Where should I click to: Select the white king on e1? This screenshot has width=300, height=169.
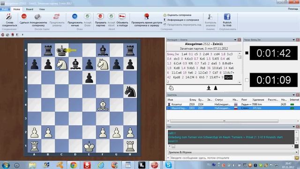(x=89, y=146)
